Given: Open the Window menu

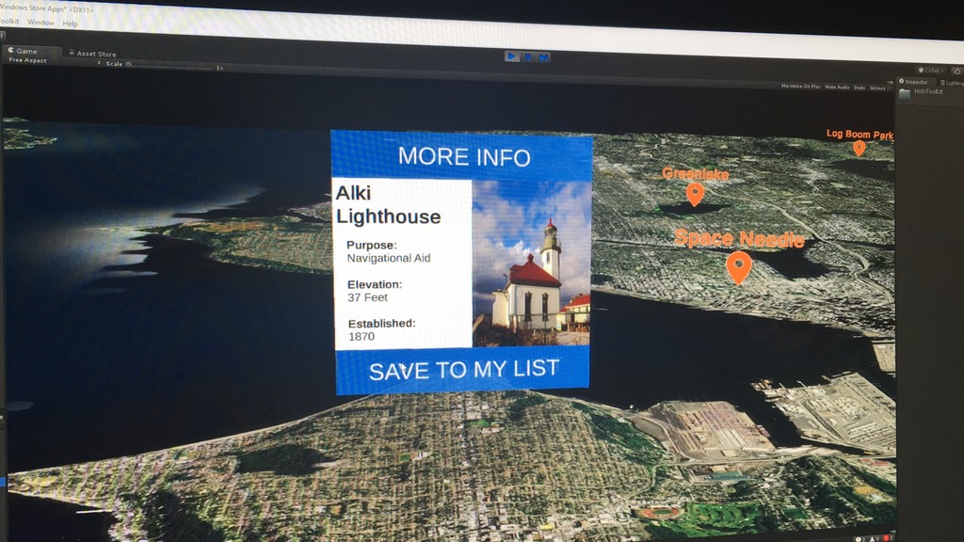Looking at the screenshot, I should tap(40, 23).
